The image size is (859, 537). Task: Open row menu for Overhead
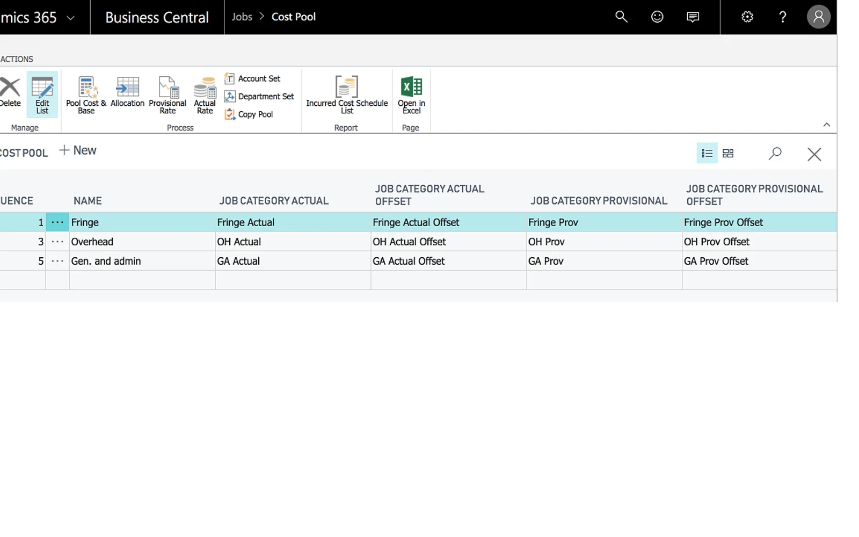click(x=57, y=242)
